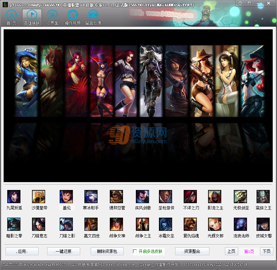
Task: Select the 盖伦 champion icon
Action: (x=66, y=197)
